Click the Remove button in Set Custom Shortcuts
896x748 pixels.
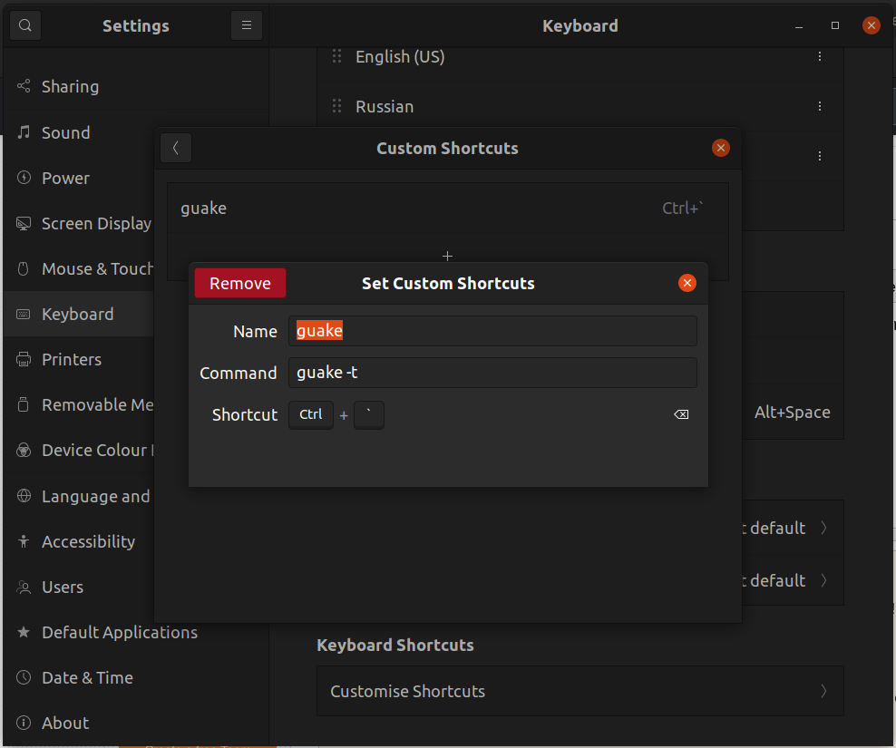pyautogui.click(x=239, y=282)
